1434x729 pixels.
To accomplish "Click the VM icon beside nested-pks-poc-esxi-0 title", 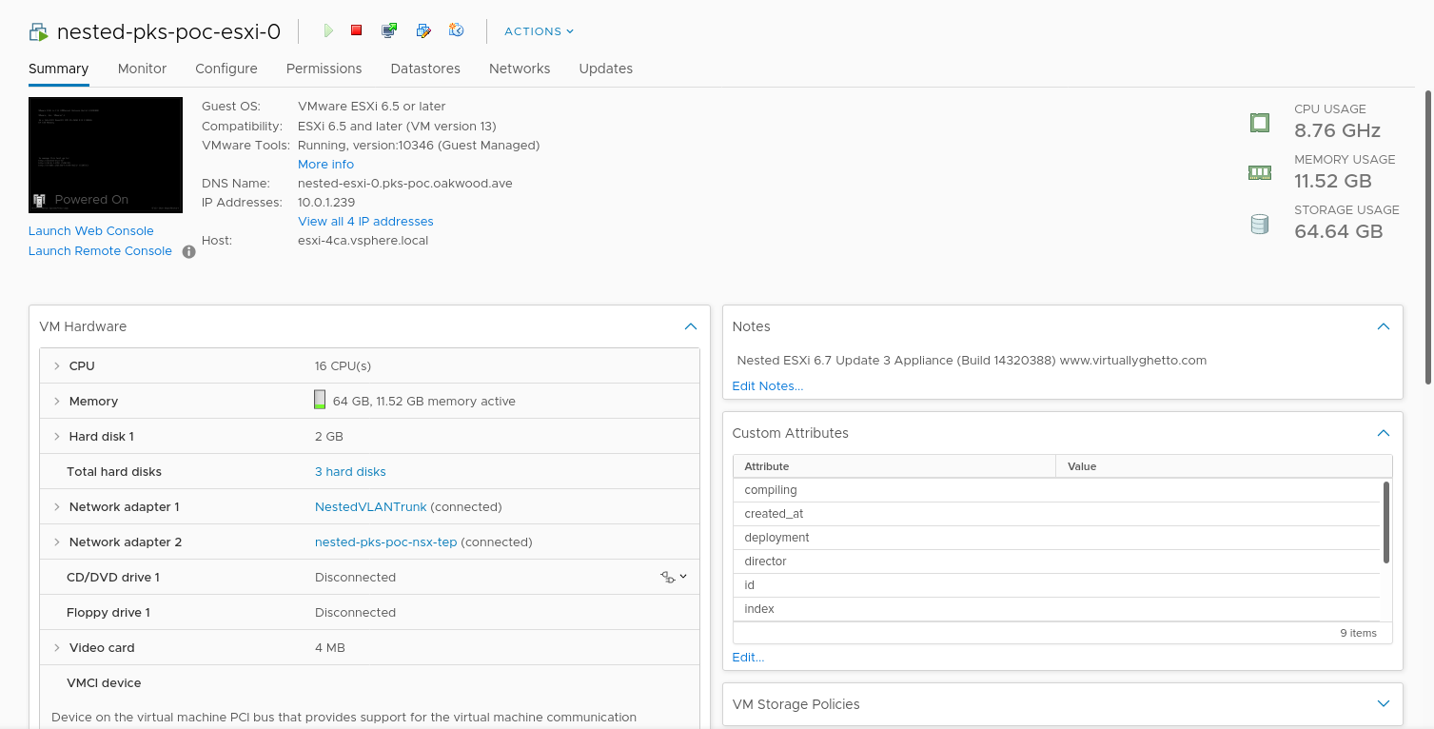I will (38, 32).
